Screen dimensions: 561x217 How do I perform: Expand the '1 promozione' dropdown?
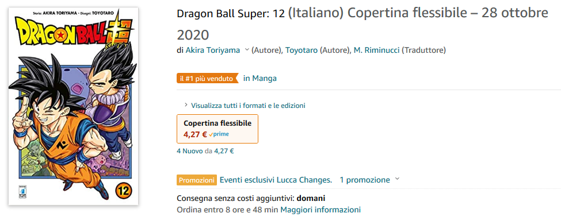click(x=369, y=180)
